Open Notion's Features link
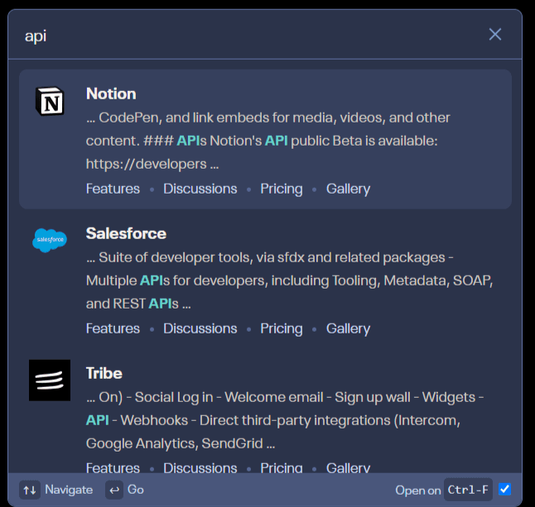The image size is (535, 507). tap(113, 189)
